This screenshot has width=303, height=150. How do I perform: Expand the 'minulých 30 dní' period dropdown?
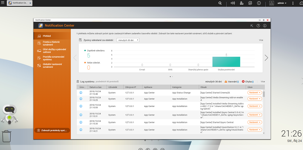[128, 40]
